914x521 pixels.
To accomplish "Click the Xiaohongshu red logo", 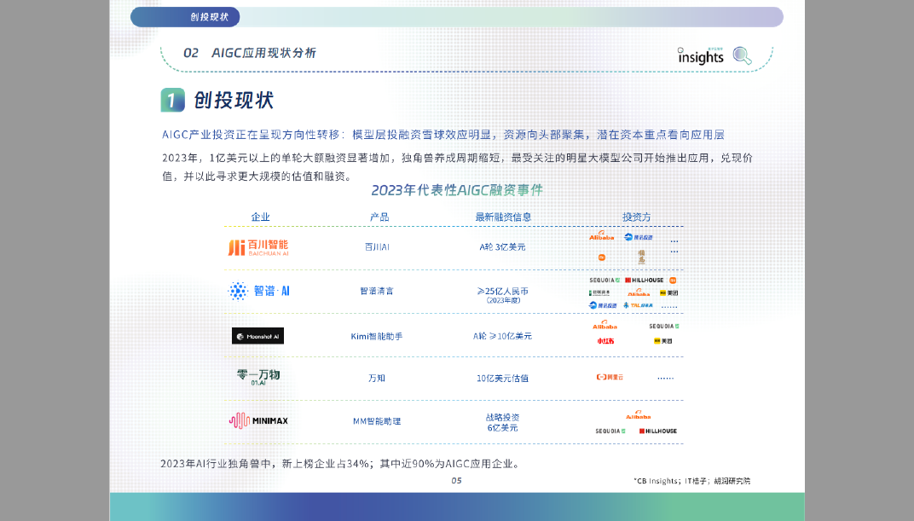I will [x=605, y=341].
